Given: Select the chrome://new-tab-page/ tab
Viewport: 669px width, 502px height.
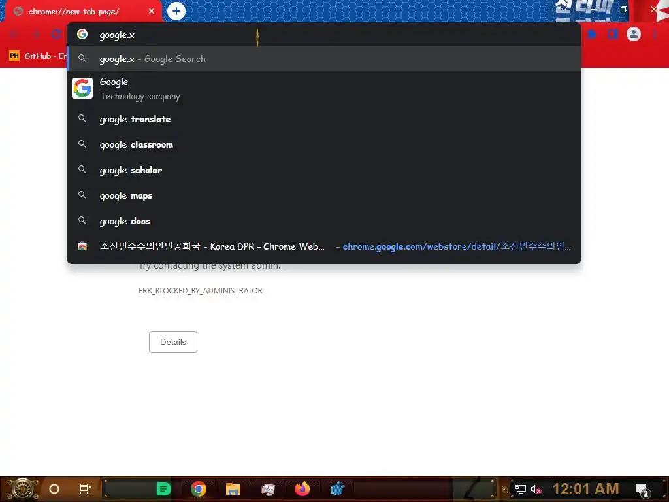Looking at the screenshot, I should tap(81, 11).
